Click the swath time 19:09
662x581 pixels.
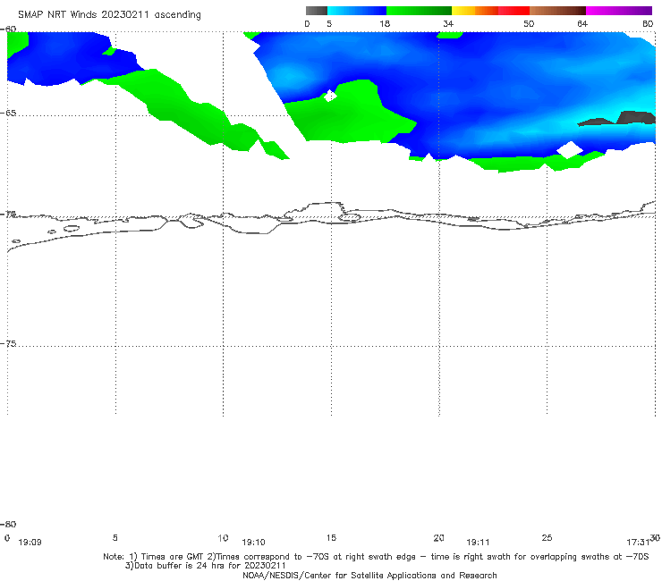click(30, 543)
